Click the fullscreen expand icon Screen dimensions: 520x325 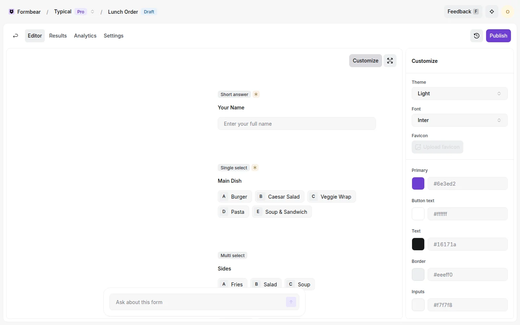click(390, 61)
